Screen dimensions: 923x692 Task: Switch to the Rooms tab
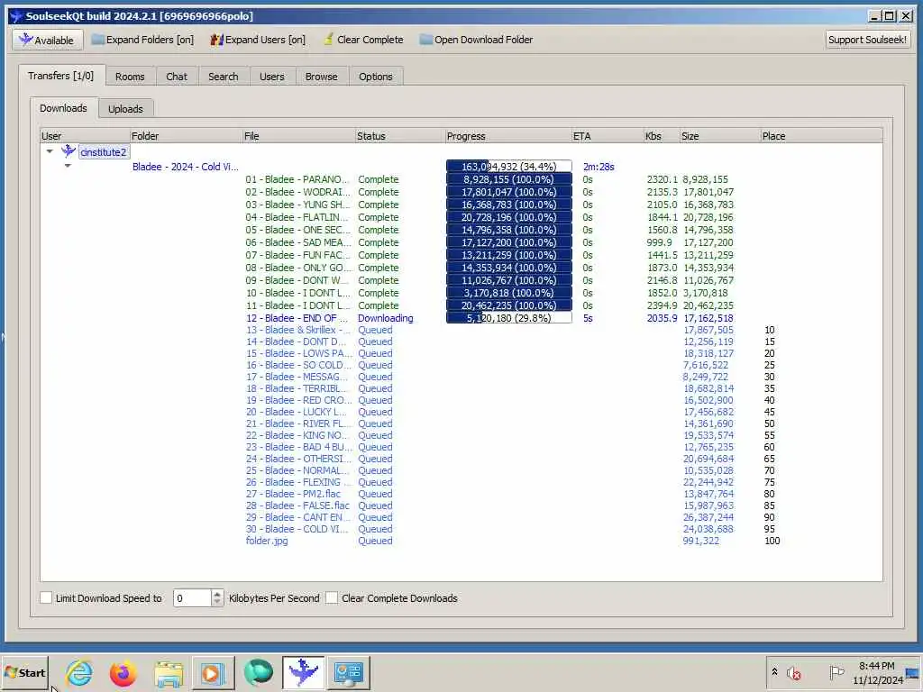tap(130, 77)
